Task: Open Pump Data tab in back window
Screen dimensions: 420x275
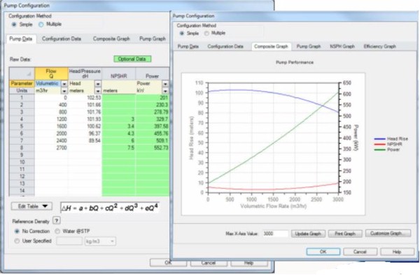Action: pos(21,39)
